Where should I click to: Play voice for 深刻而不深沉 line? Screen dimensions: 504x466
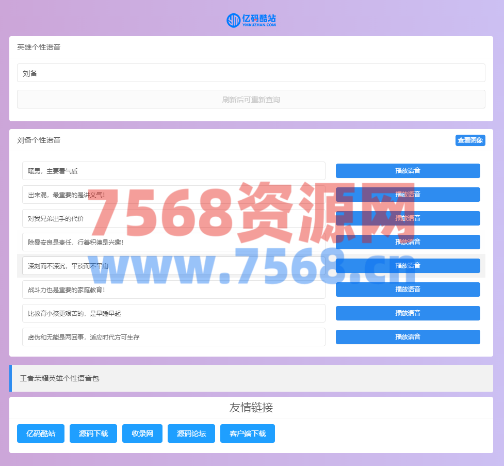pyautogui.click(x=408, y=266)
